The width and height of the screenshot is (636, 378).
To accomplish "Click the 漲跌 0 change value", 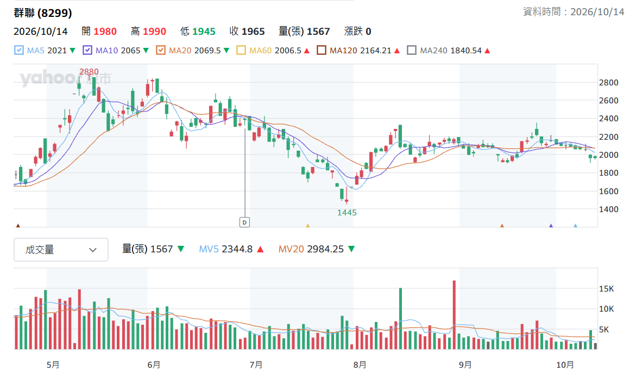I will [x=358, y=31].
